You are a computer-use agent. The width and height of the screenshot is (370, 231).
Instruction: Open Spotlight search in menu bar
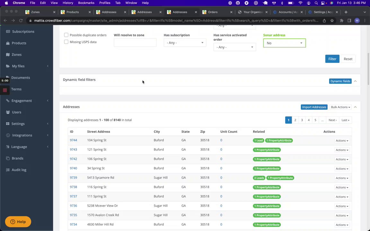(316, 3)
